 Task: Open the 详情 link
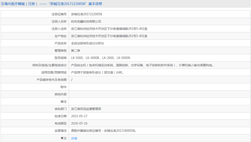[74, 138]
